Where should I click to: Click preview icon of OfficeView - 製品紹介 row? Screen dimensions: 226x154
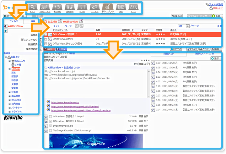50,35
